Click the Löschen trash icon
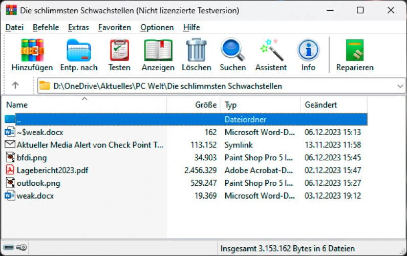407x256 pixels. pyautogui.click(x=196, y=51)
